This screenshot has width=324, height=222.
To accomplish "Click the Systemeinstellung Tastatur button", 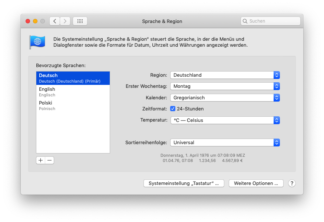I will coord(184,183).
